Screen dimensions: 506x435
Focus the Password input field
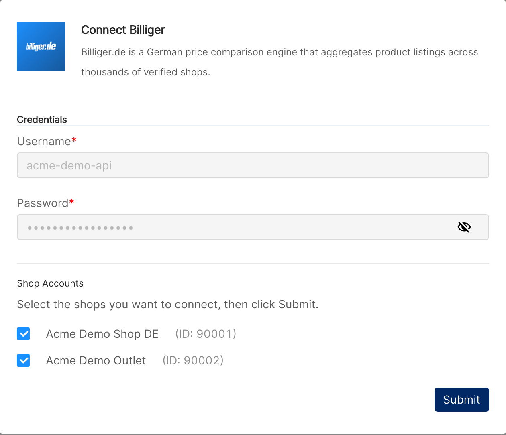pyautogui.click(x=253, y=227)
